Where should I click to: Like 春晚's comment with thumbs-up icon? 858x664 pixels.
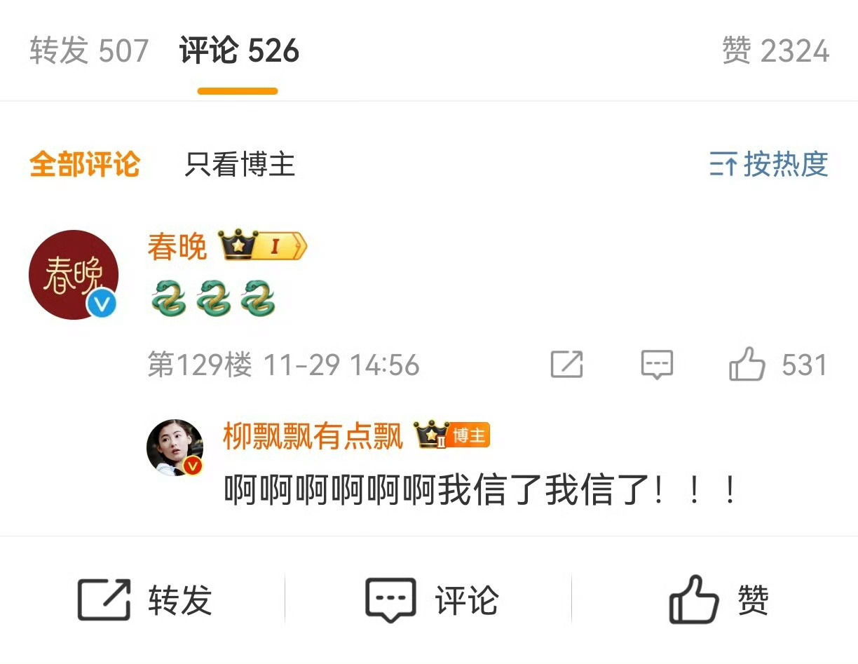pyautogui.click(x=747, y=363)
